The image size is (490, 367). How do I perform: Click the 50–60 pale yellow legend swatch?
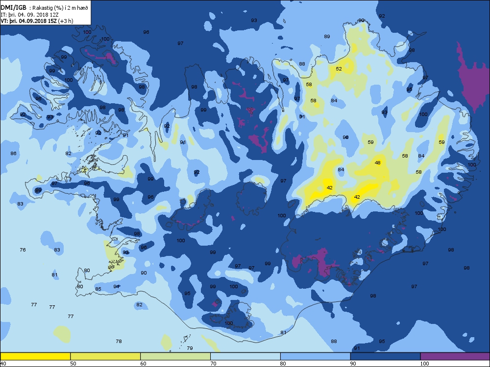tap(105, 356)
